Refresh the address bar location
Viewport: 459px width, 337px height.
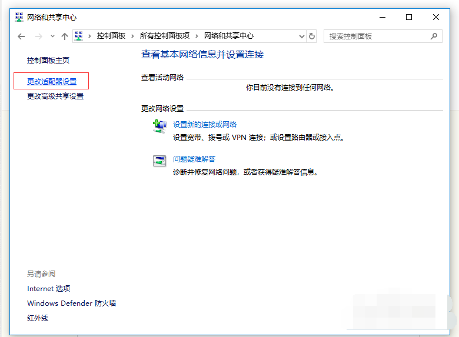[312, 36]
